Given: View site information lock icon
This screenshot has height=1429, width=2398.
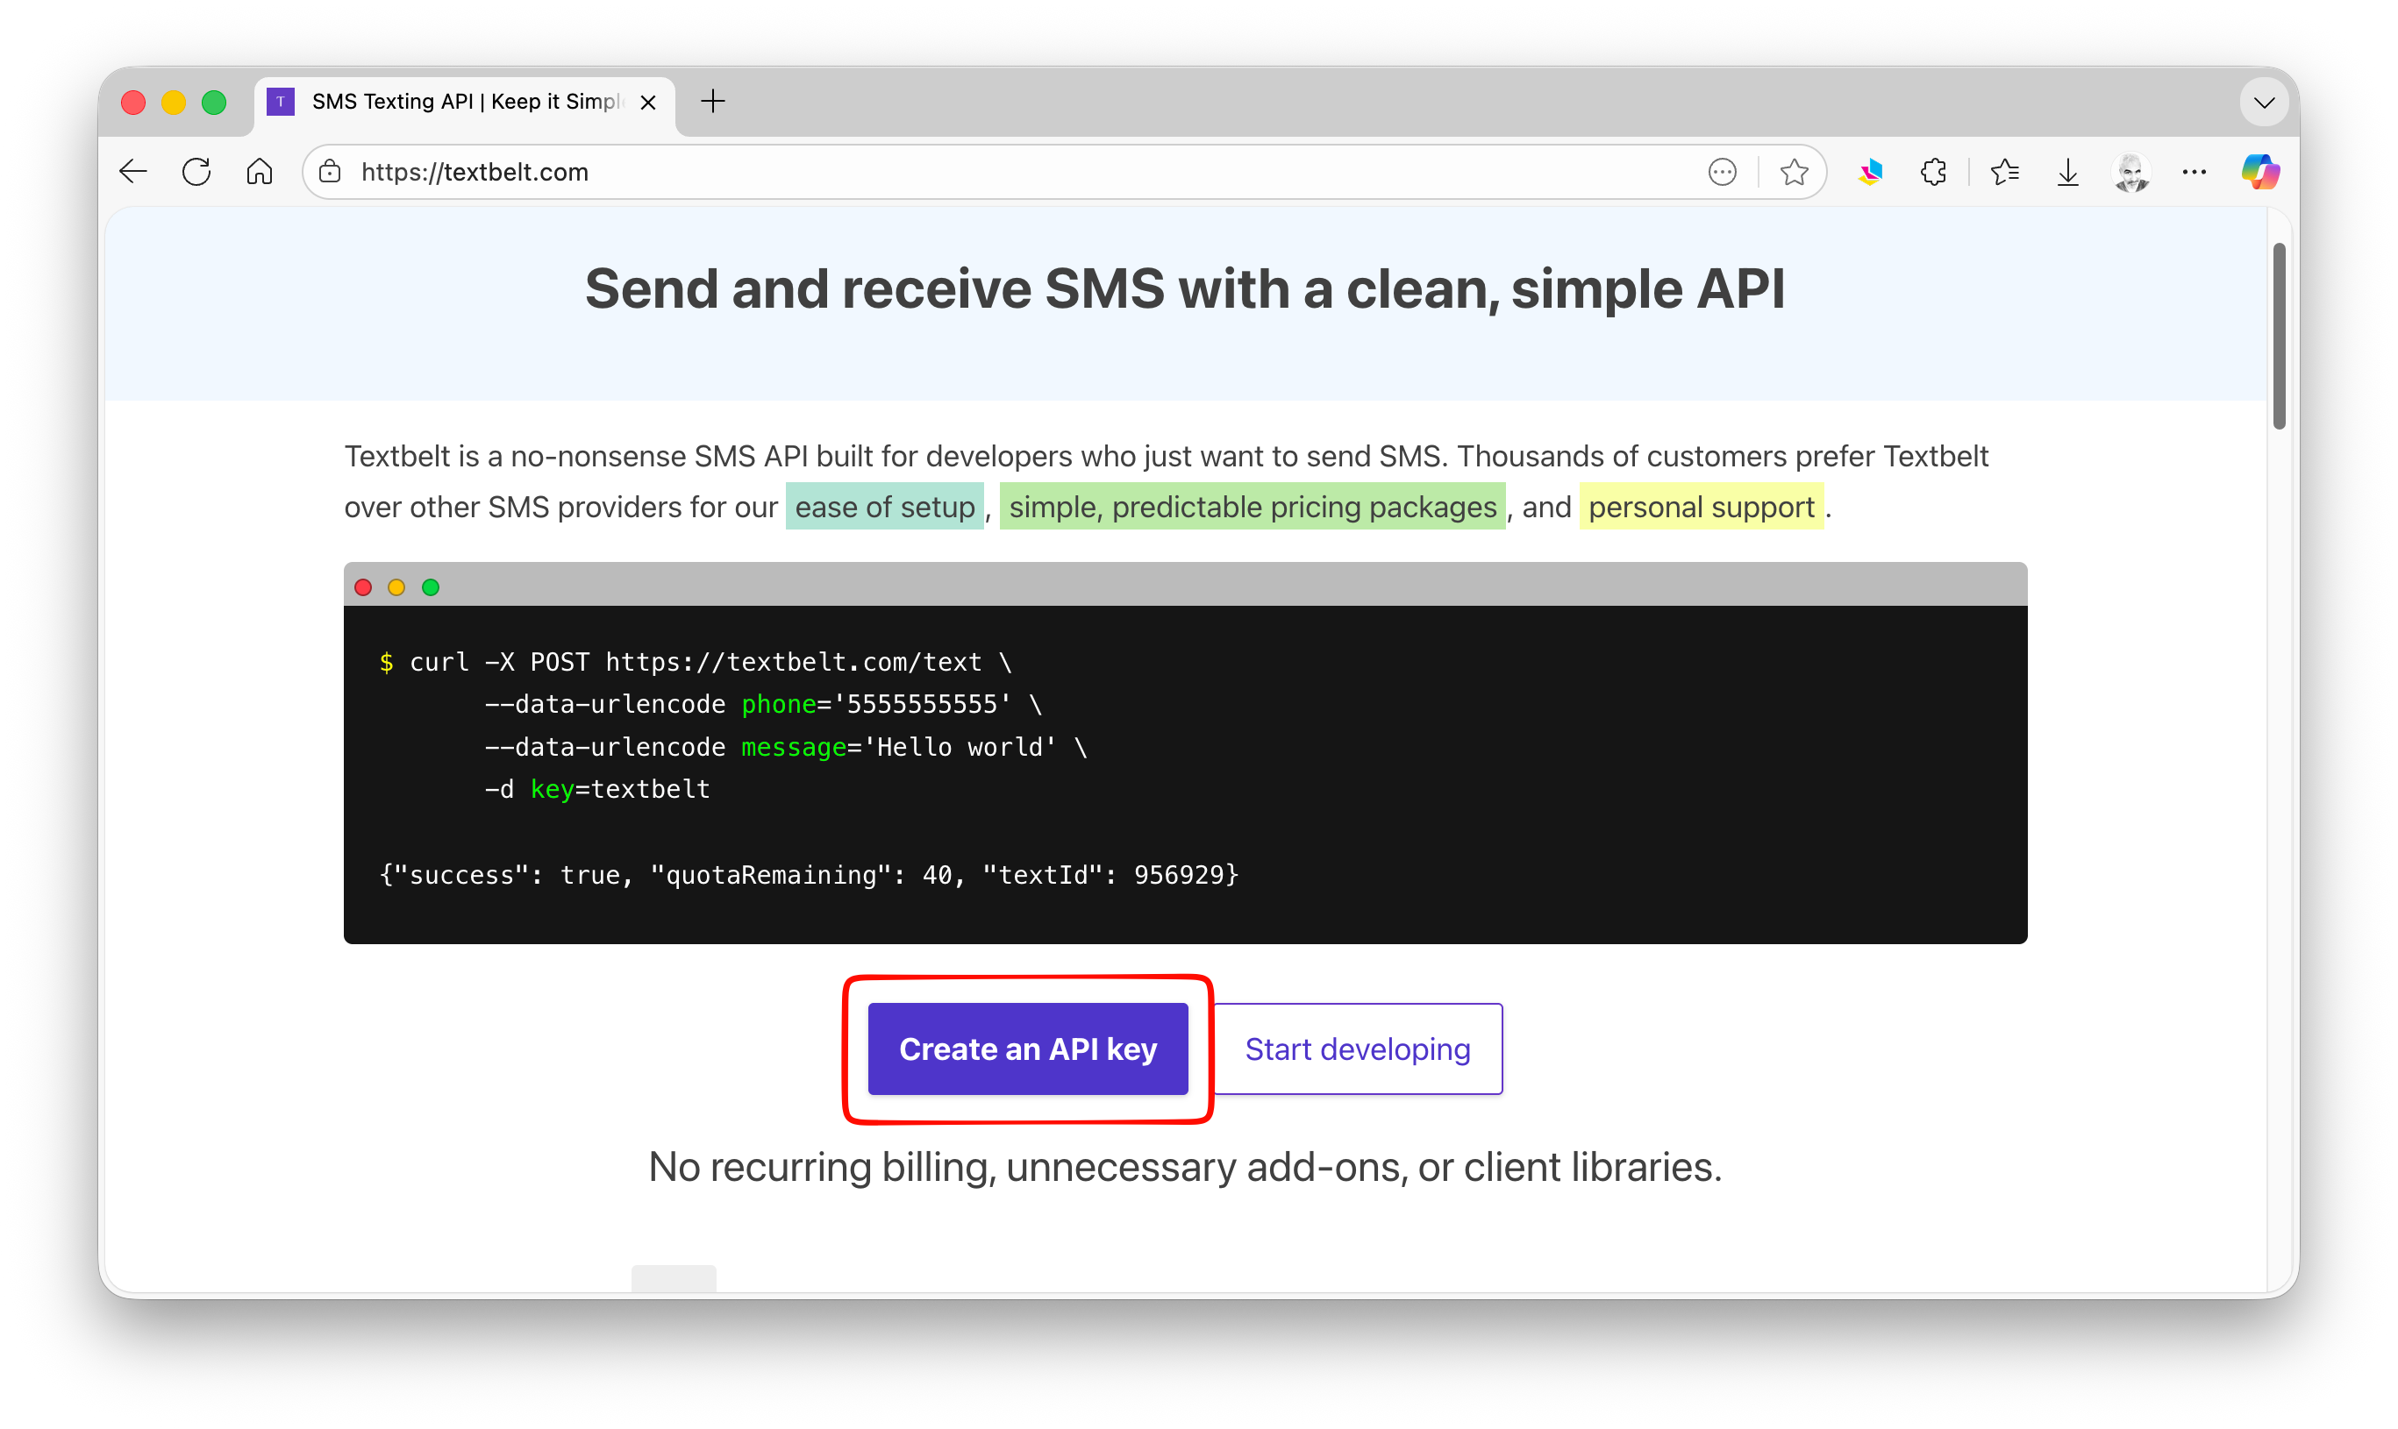Looking at the screenshot, I should coord(331,173).
